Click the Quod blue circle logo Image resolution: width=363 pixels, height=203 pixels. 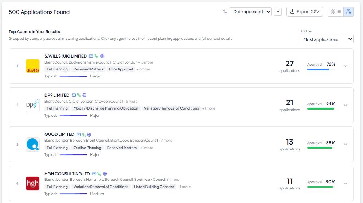click(32, 144)
